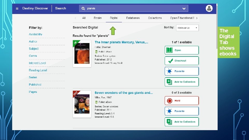Viewport: 249px width, 140px height.
Task: Place a Hold on Seven wonders book
Action: tap(182, 101)
